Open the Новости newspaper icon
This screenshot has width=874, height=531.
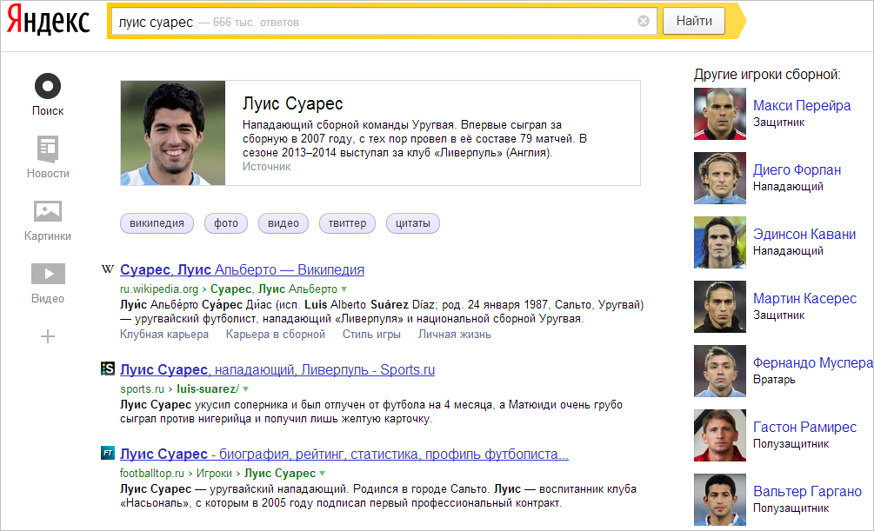point(47,149)
